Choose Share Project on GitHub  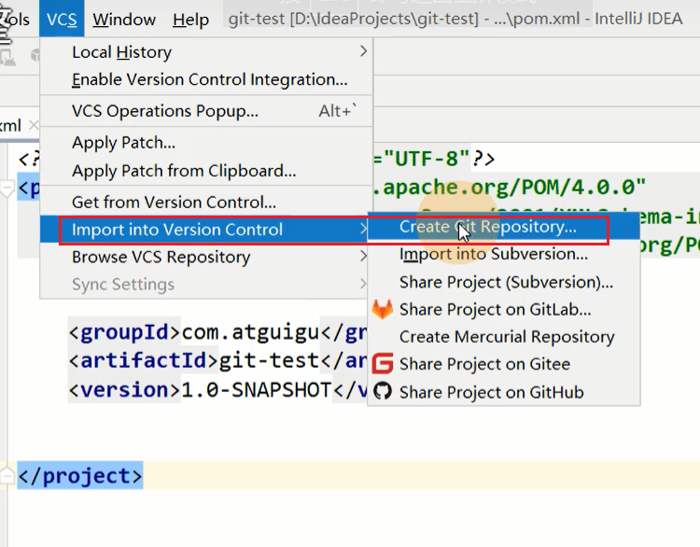pos(504,392)
